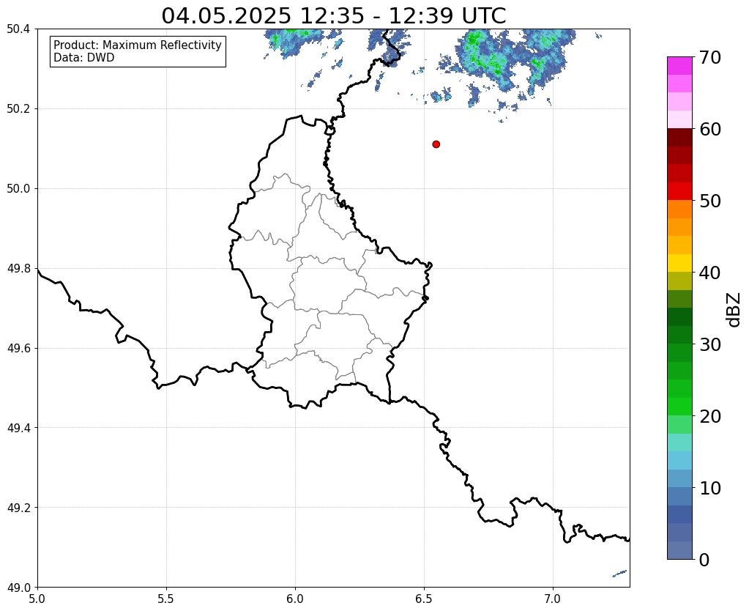Click the magenta 70 dBZ color band
The image size is (749, 611).
(679, 66)
